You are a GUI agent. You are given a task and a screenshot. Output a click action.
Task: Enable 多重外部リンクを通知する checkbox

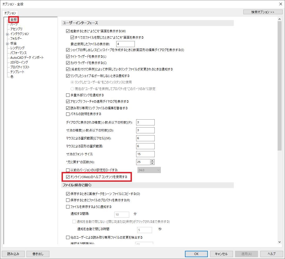[x=68, y=95]
